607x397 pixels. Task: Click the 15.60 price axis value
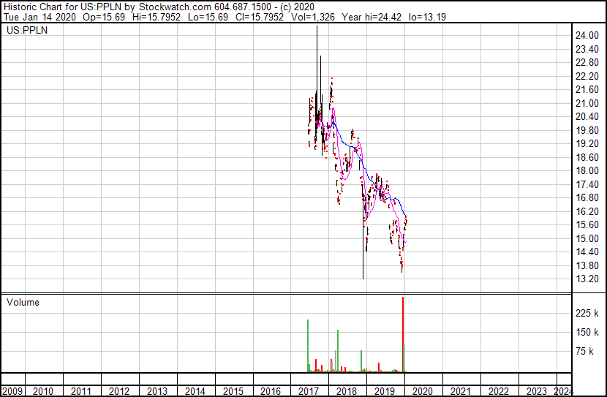pos(587,225)
